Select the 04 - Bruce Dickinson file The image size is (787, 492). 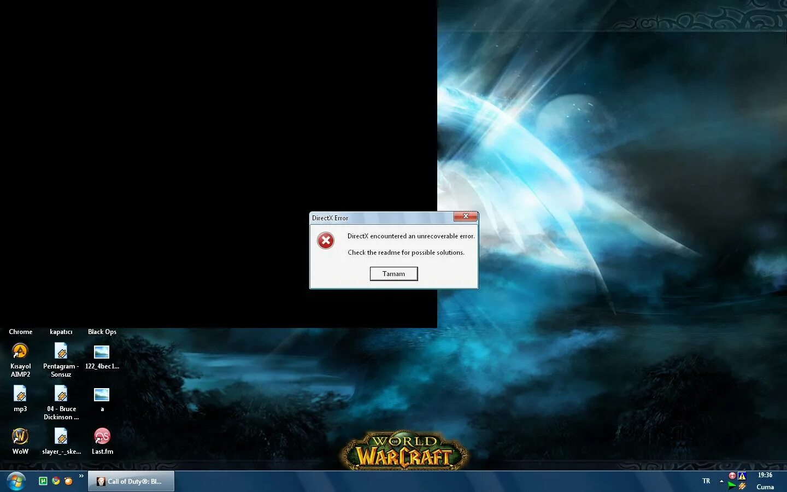pyautogui.click(x=61, y=403)
